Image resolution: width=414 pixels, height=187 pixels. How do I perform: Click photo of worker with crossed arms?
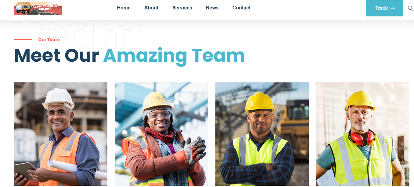pos(262,134)
